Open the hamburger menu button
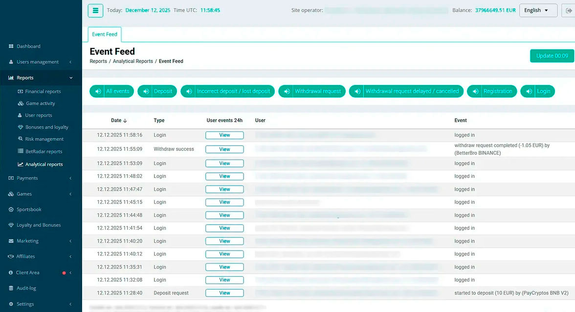Viewport: 575px width, 312px height. (95, 11)
